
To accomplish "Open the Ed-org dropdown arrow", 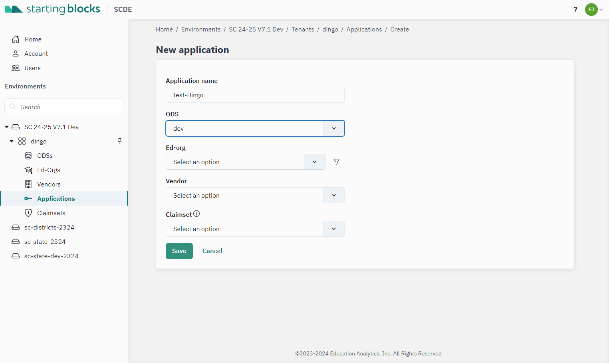I will pos(315,162).
